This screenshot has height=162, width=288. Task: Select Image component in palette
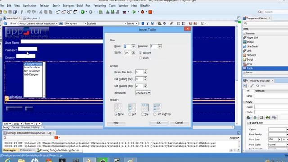pos(250,42)
